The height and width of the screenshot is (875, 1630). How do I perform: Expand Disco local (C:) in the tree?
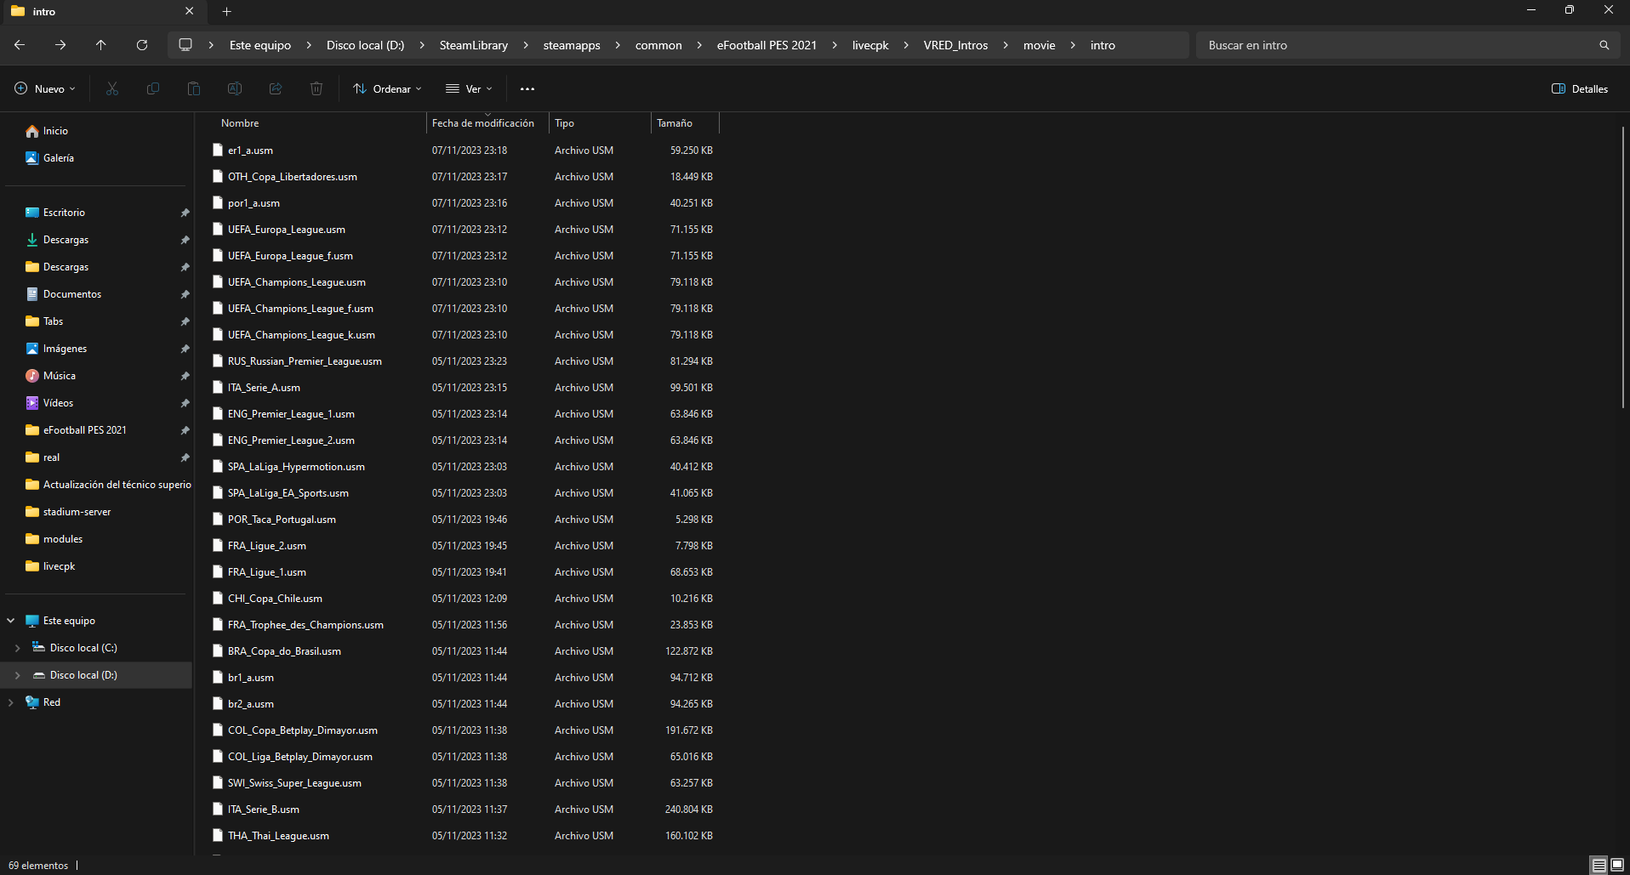[18, 648]
